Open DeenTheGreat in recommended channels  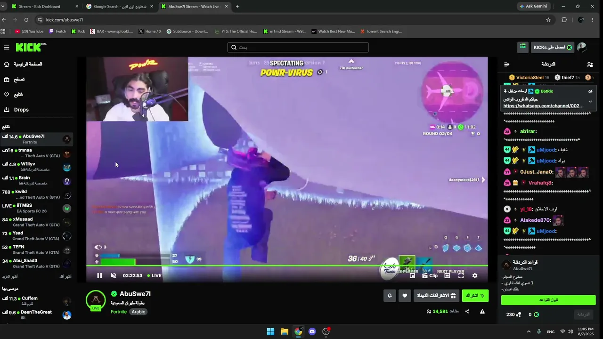[x=37, y=315]
